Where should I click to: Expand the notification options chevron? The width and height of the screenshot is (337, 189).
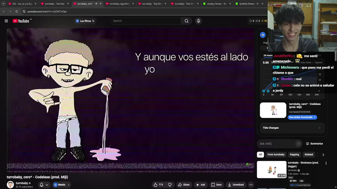[47, 185]
